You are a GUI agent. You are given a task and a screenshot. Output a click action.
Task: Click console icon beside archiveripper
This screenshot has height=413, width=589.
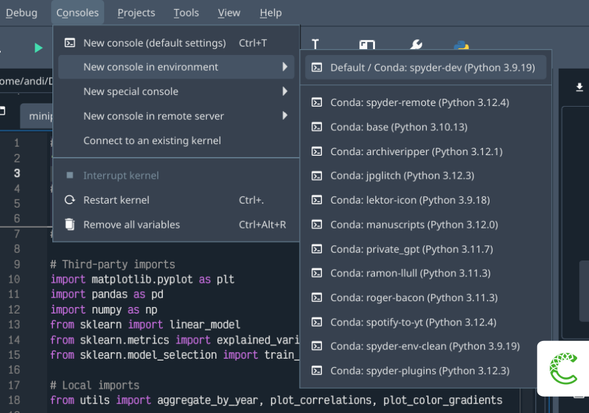point(317,151)
